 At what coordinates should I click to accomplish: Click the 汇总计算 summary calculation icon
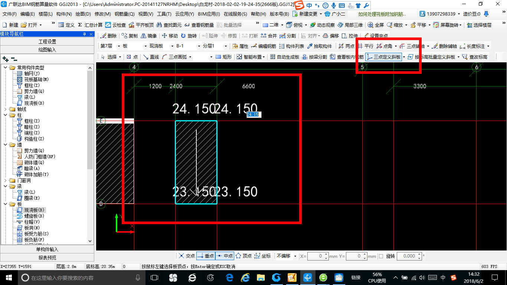coord(90,25)
